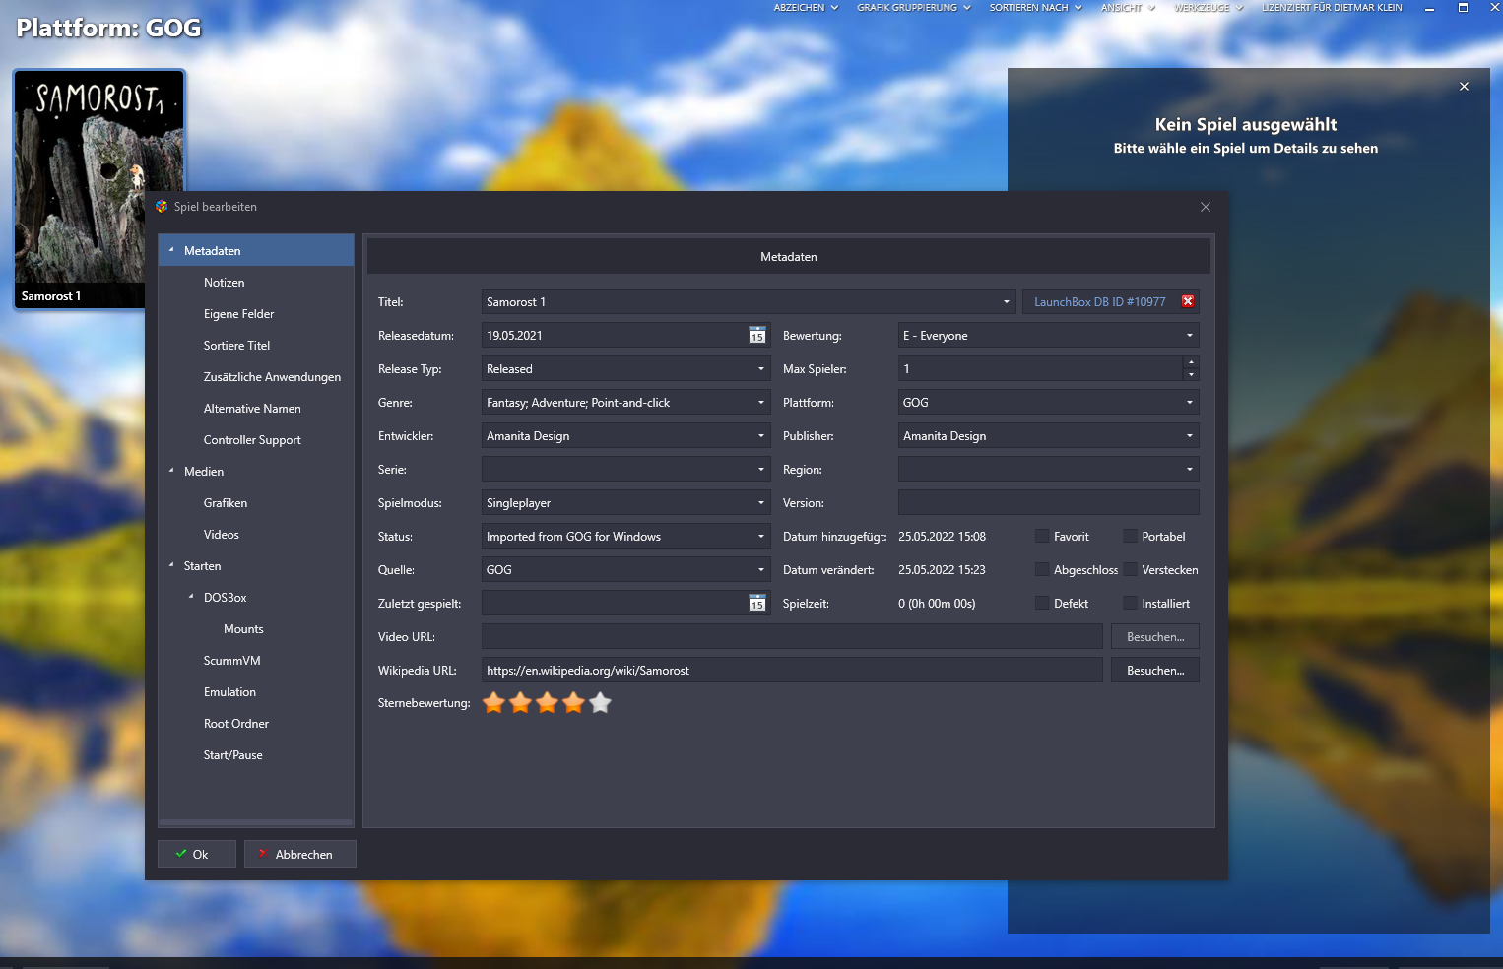Image resolution: width=1503 pixels, height=969 pixels.
Task: Click the LaunchBox logo in dialog title
Action: [x=162, y=207]
